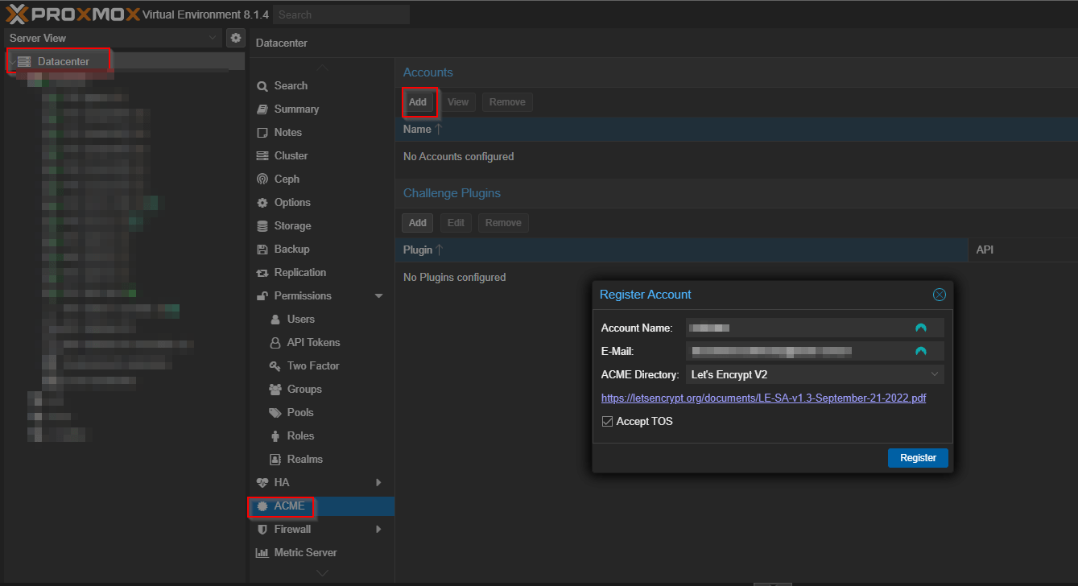Focus the Account Name input field
Viewport: 1078px width, 586px height.
point(815,328)
